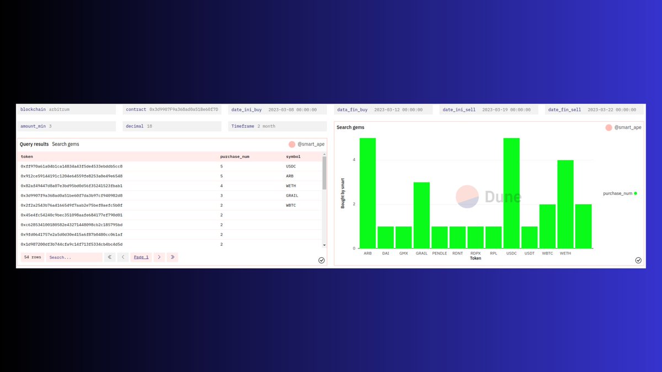Click the checkmark status icon below the table
This screenshot has width=662, height=372.
321,260
